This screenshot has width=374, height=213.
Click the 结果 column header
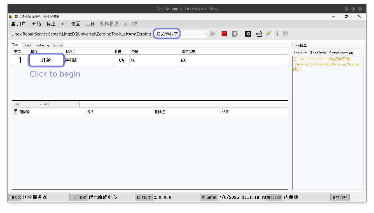[x=254, y=112]
